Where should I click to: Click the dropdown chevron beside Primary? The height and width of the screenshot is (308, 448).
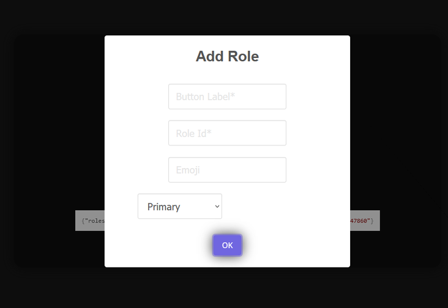pos(217,207)
